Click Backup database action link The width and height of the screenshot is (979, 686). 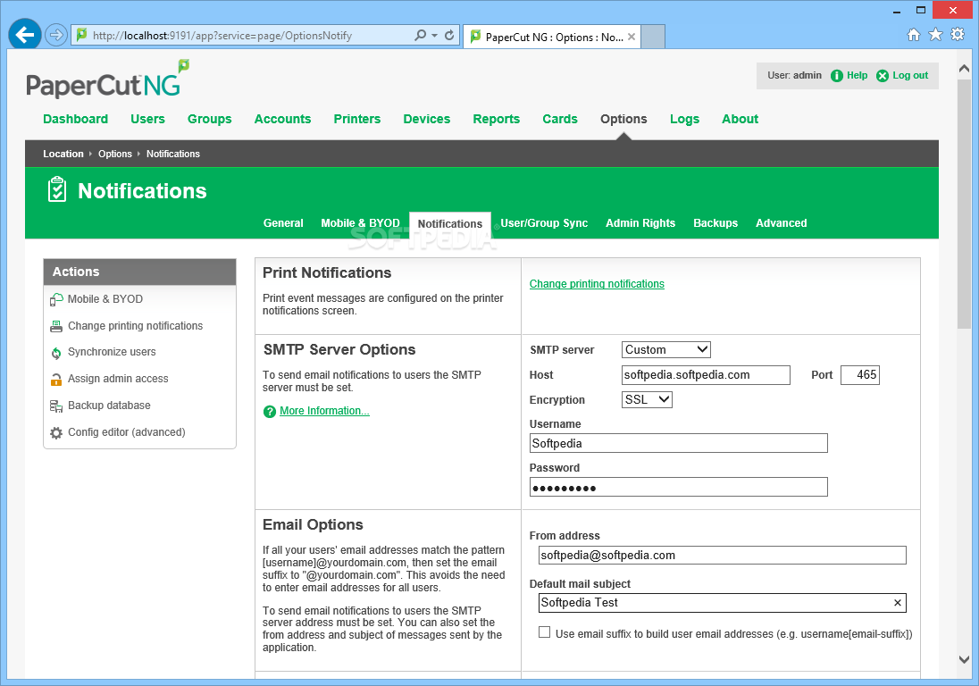pyautogui.click(x=109, y=406)
